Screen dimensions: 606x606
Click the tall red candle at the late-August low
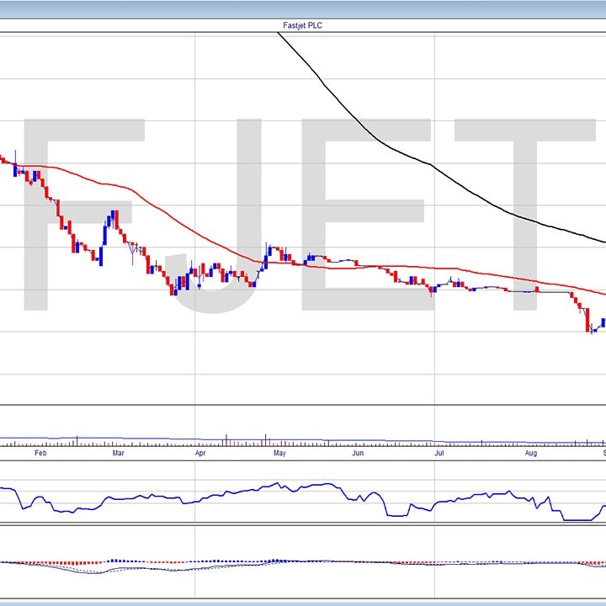(587, 320)
